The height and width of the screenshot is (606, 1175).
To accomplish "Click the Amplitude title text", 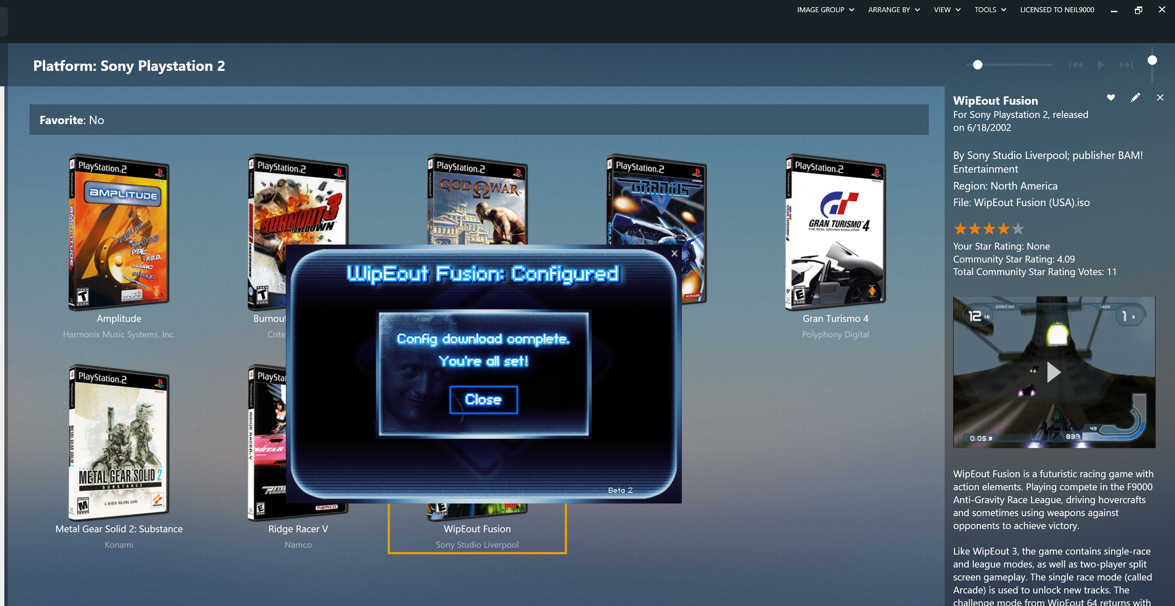I will pyautogui.click(x=118, y=319).
